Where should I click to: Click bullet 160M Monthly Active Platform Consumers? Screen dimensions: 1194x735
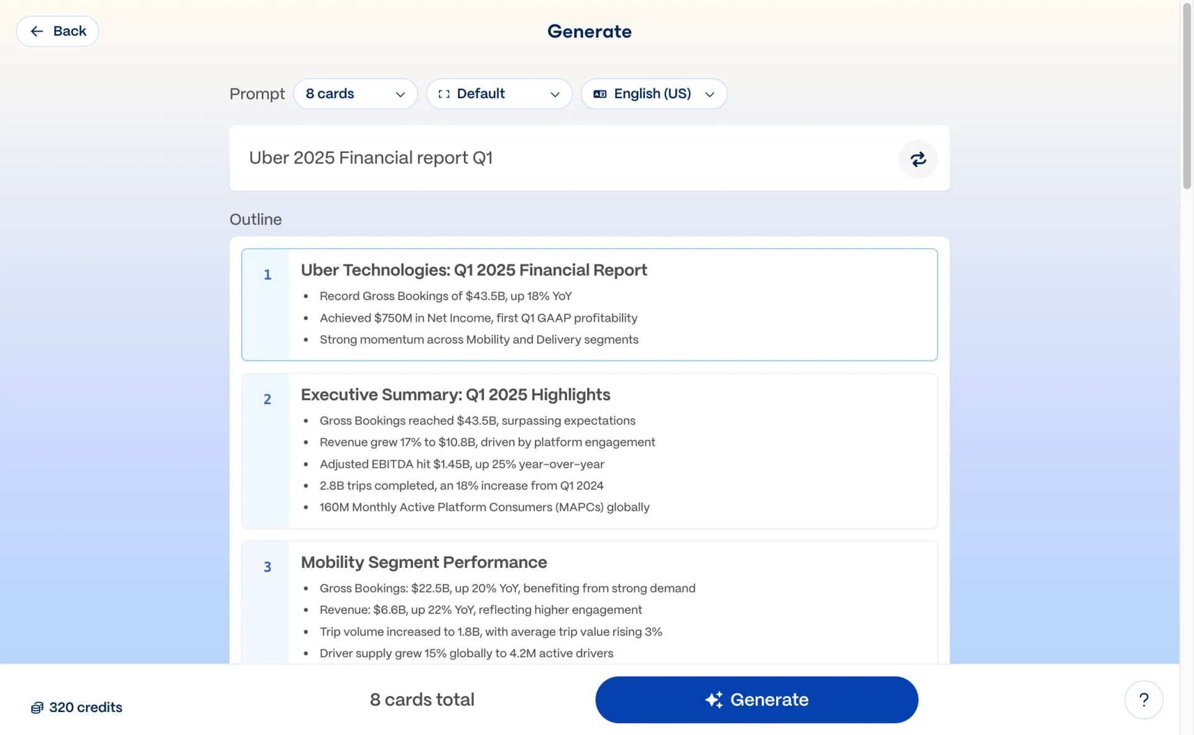pos(484,508)
